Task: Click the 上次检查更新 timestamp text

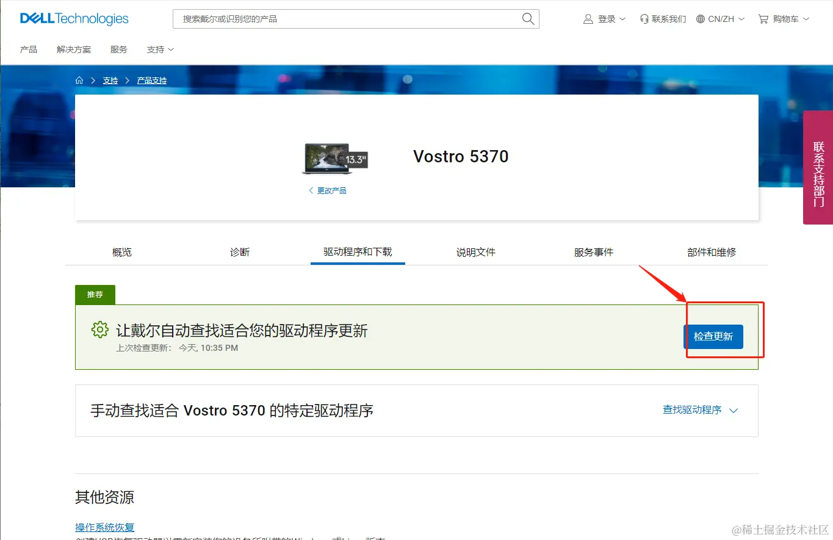Action: coord(177,348)
